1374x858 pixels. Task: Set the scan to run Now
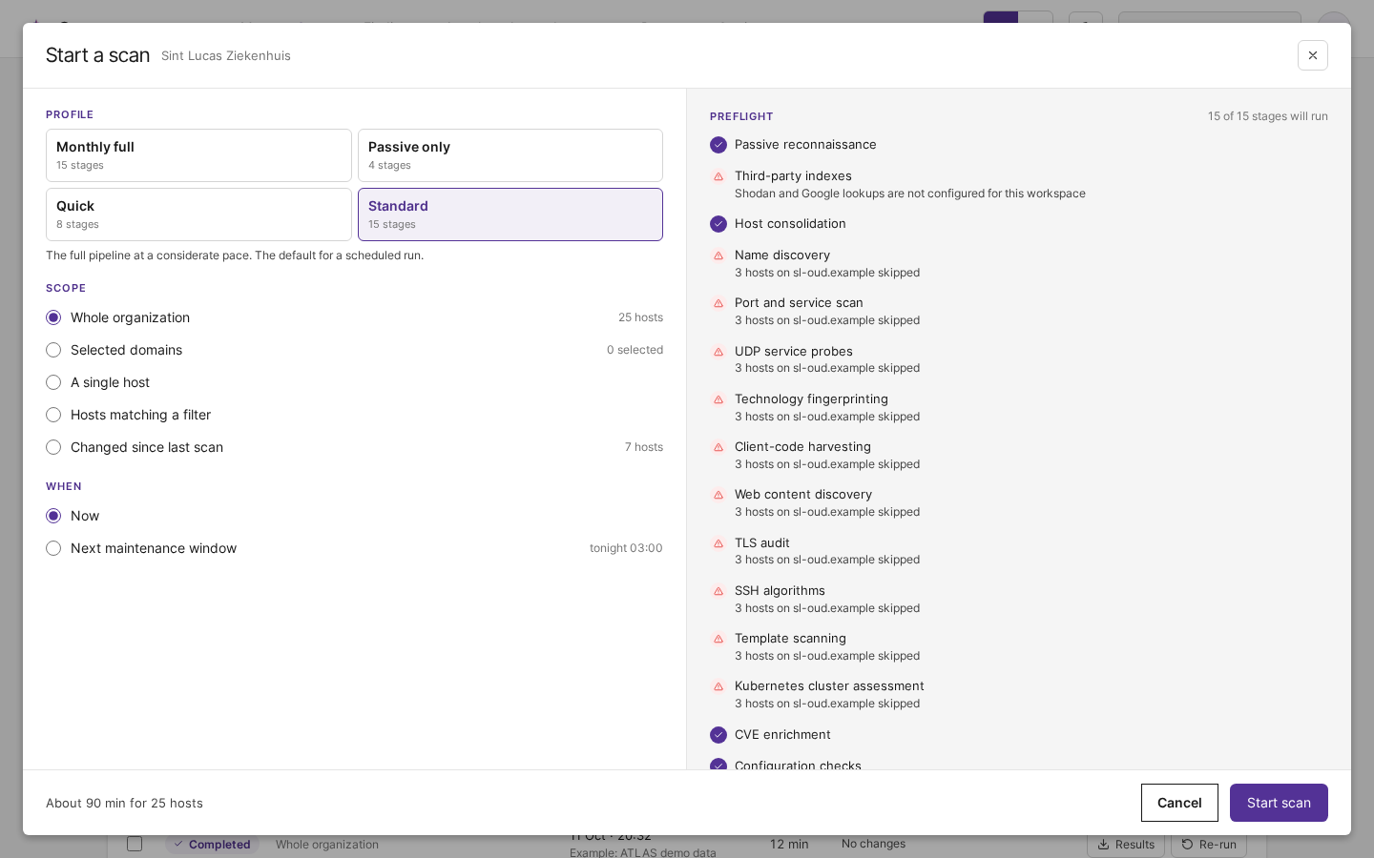pos(354,516)
